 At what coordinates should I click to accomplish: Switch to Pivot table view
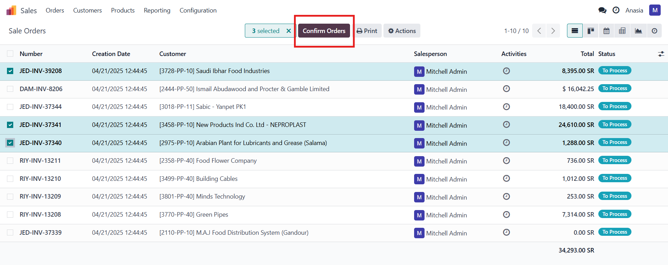622,31
